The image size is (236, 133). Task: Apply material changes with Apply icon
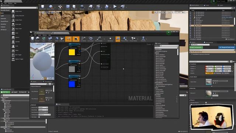44,39
